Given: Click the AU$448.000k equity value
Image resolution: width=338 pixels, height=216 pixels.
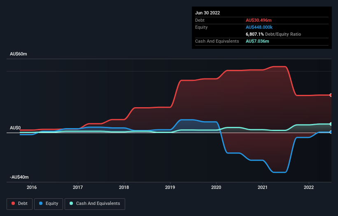Looking at the screenshot, I should click(259, 27).
